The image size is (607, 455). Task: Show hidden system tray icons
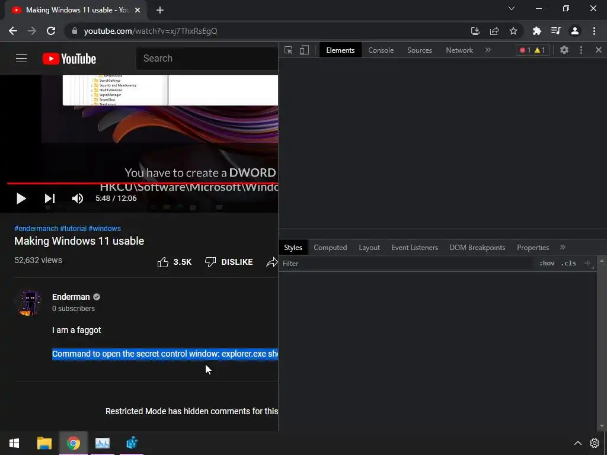click(x=577, y=443)
